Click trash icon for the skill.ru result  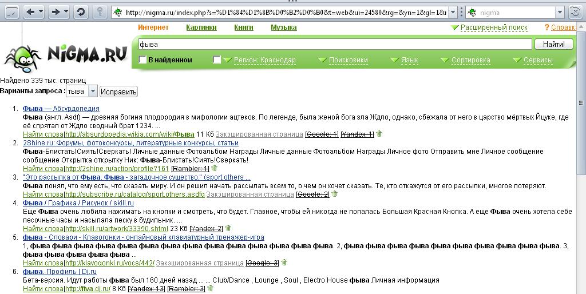228,228
